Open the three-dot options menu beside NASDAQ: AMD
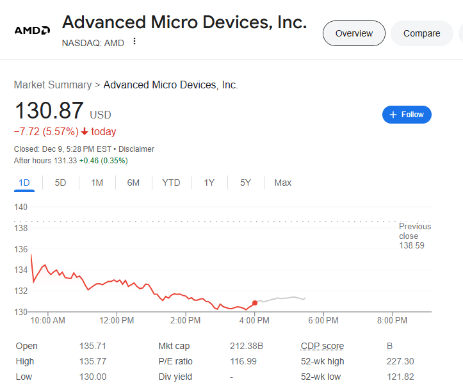The width and height of the screenshot is (463, 390). point(134,42)
